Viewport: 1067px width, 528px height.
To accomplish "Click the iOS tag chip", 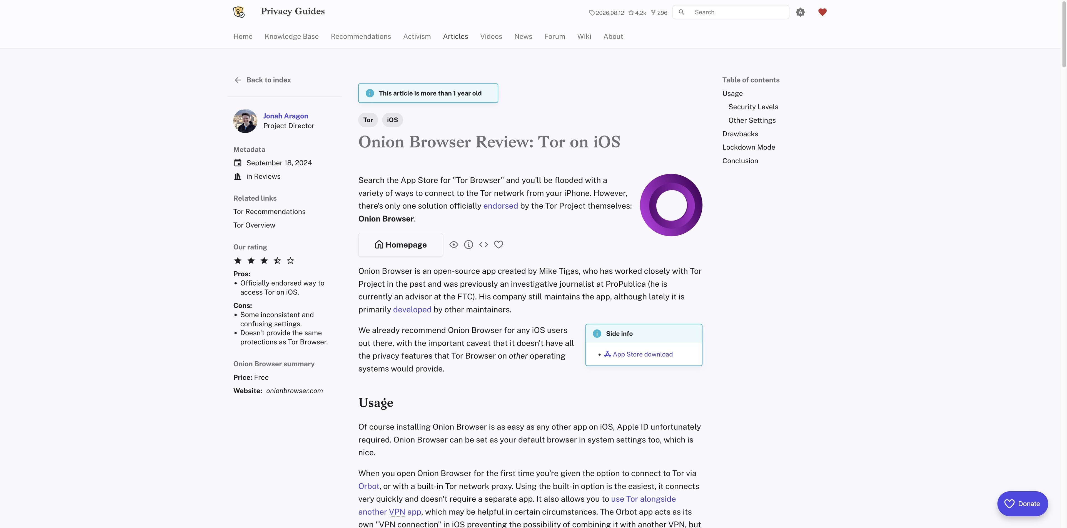I will pyautogui.click(x=392, y=120).
